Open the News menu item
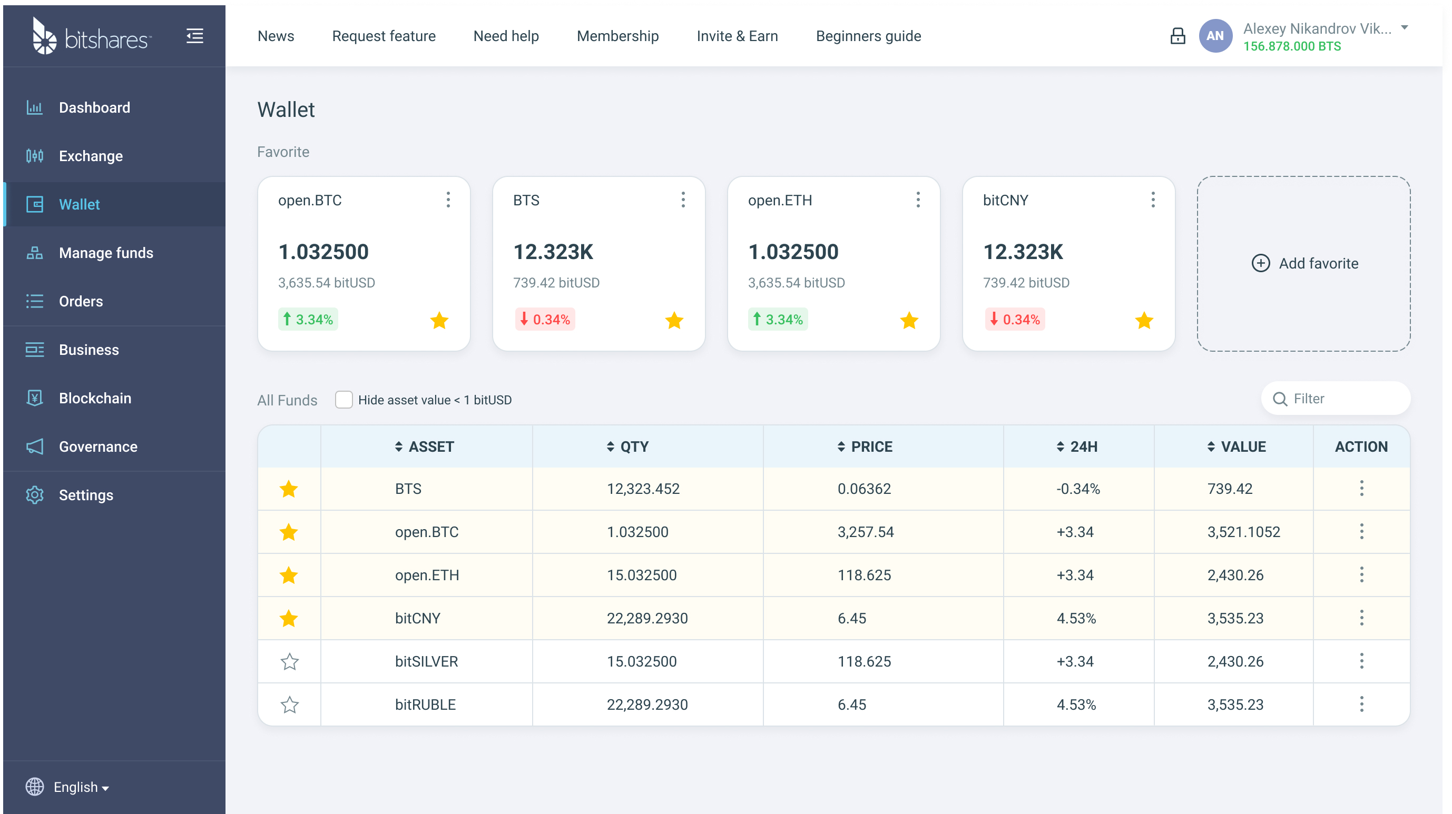Image resolution: width=1452 pixels, height=814 pixels. [276, 36]
